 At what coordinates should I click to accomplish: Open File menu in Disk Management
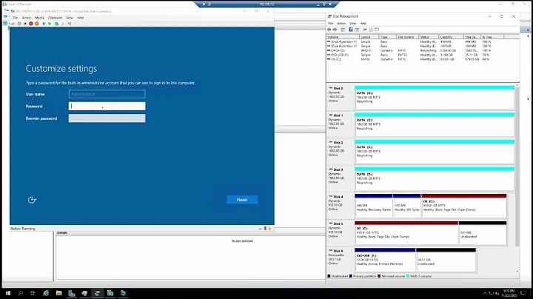[x=330, y=24]
